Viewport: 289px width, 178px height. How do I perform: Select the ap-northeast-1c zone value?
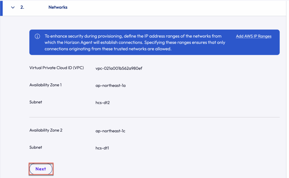tap(110, 131)
